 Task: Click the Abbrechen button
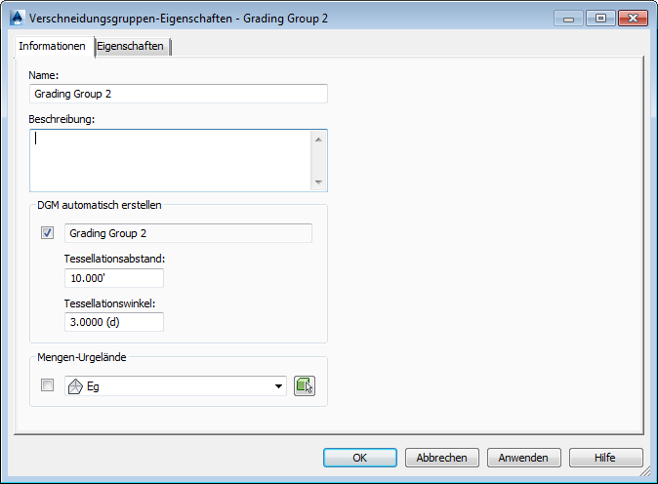pos(441,458)
